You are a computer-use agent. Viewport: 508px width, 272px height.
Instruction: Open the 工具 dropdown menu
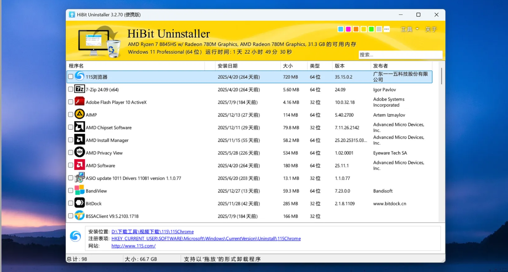click(x=409, y=29)
